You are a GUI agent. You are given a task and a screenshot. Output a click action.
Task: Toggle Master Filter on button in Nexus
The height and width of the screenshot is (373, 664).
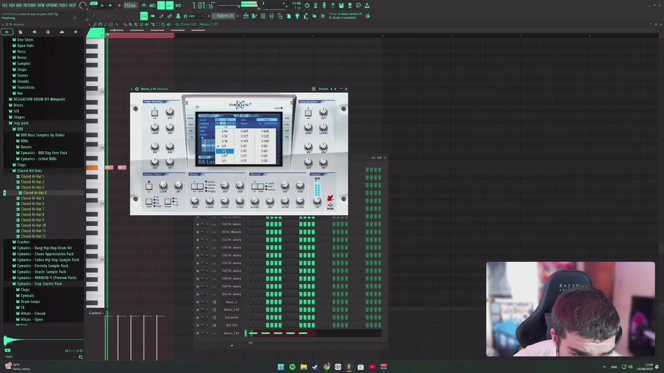149,186
